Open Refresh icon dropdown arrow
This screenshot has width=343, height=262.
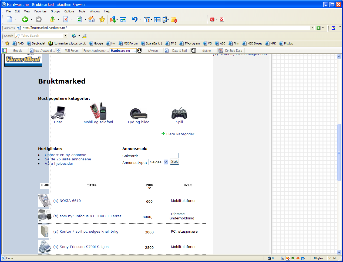[85, 19]
